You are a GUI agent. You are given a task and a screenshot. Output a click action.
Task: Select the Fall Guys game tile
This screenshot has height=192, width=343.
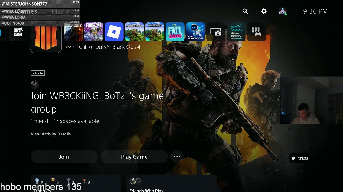175,32
